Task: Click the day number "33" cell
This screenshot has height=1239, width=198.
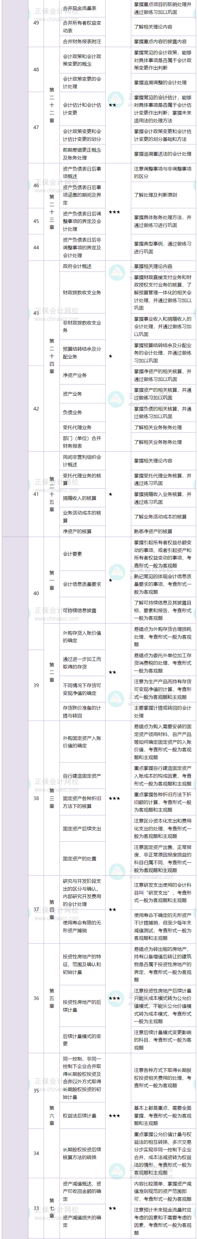Action: pyautogui.click(x=36, y=1208)
